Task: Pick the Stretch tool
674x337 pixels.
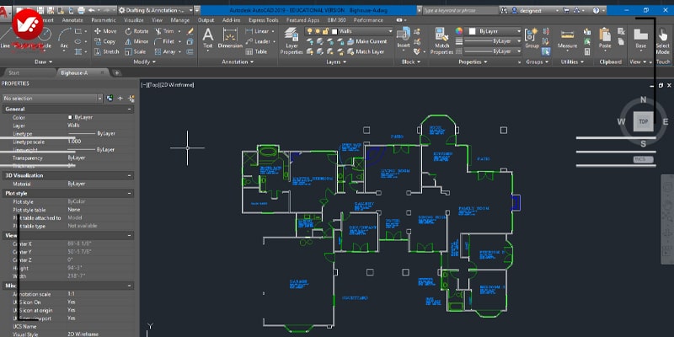Action: point(106,51)
